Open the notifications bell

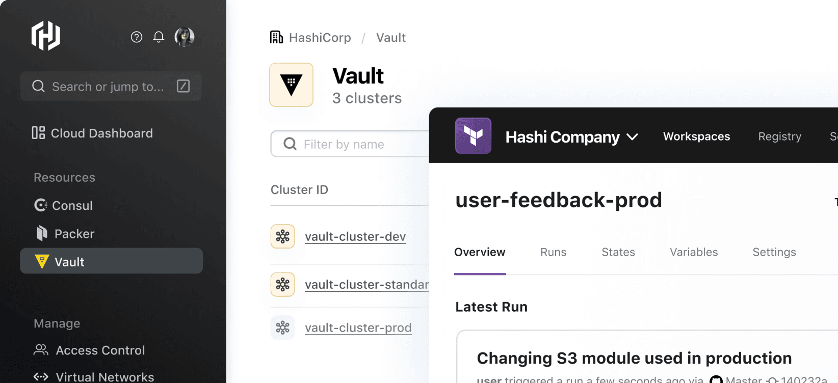[159, 37]
